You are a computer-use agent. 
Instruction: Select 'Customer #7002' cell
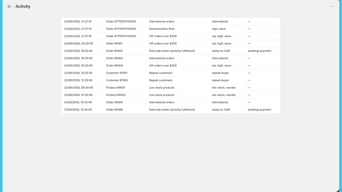coord(117,80)
